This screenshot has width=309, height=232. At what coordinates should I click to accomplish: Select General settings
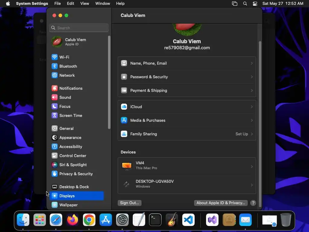pyautogui.click(x=76, y=129)
